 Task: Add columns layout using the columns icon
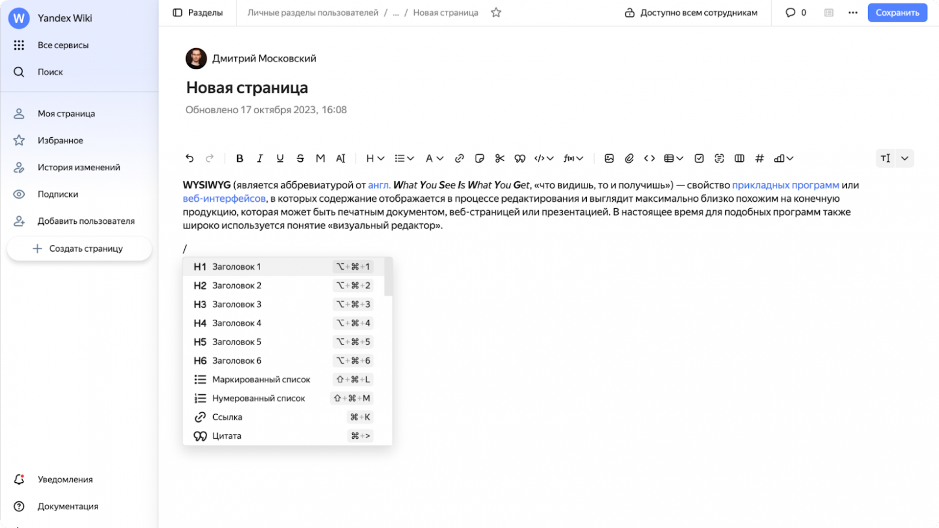click(739, 158)
